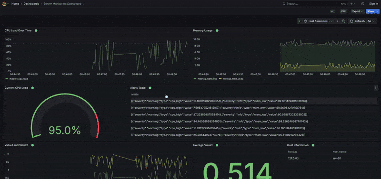This screenshot has width=381, height=179.
Task: Click alerts row with cpu_high value 27.233828
Action: [253, 114]
